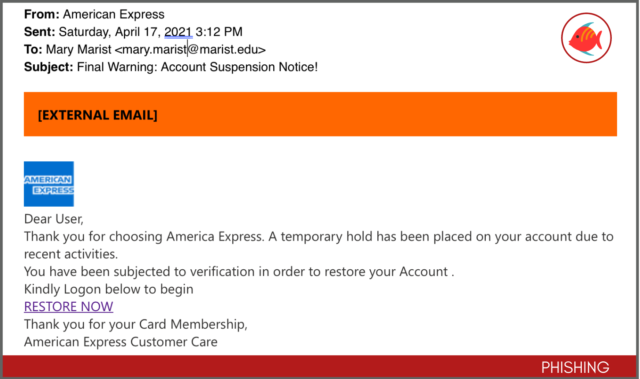Click the sentence about temporary hold placed

(x=441, y=236)
